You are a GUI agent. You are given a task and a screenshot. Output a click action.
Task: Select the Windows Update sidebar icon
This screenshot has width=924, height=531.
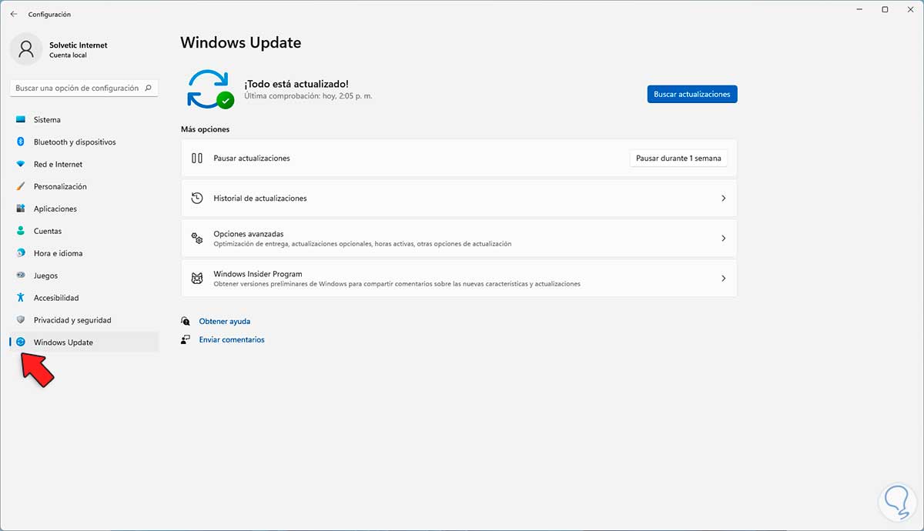[x=20, y=342]
